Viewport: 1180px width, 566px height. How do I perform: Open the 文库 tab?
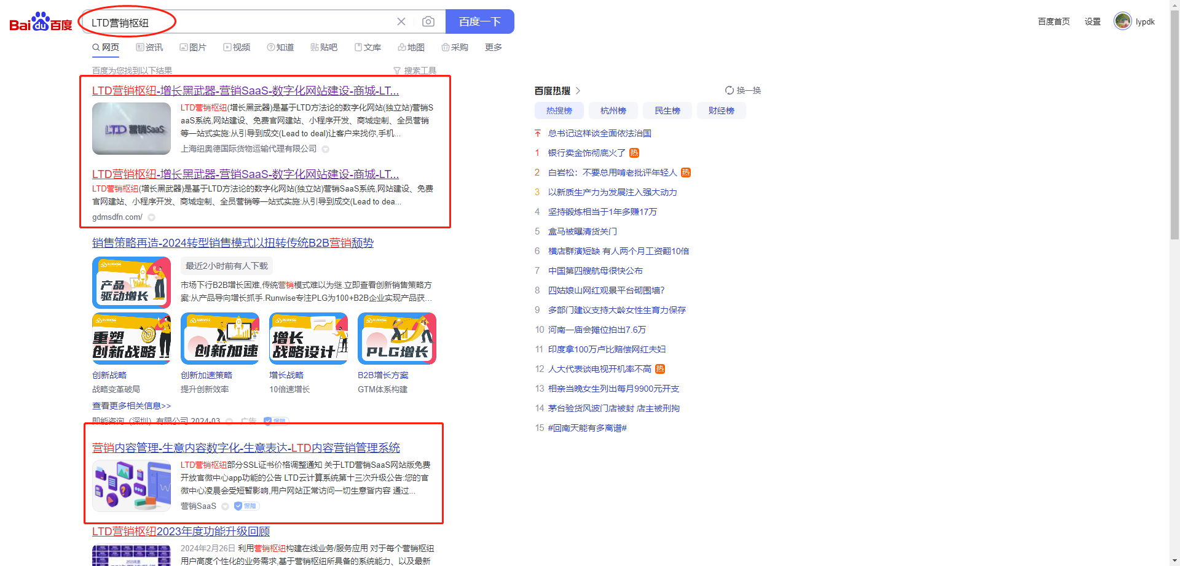pos(368,47)
